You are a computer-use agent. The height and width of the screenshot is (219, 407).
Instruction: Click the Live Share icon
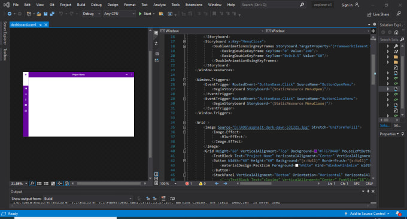[x=369, y=14]
